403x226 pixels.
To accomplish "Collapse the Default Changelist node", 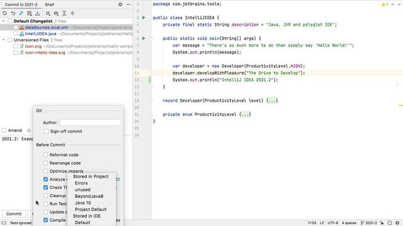I will [4, 21].
